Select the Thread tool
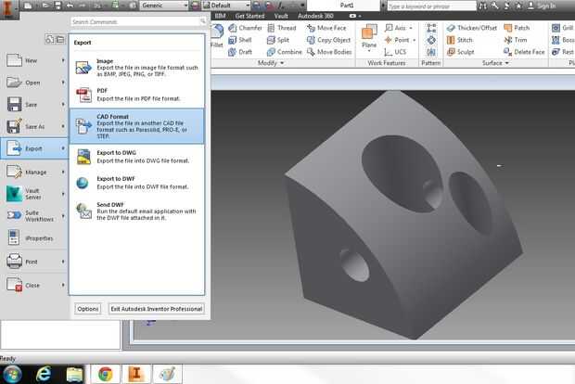575x384 pixels. [x=282, y=28]
